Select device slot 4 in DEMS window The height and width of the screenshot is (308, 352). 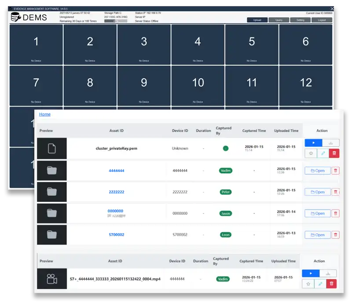[198, 44]
